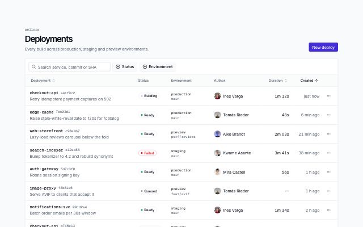363x227 pixels.
Task: Open the Status filter
Action: click(125, 67)
